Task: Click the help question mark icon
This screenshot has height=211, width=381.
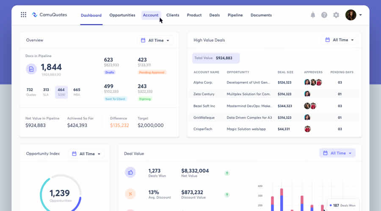Action: (x=324, y=15)
